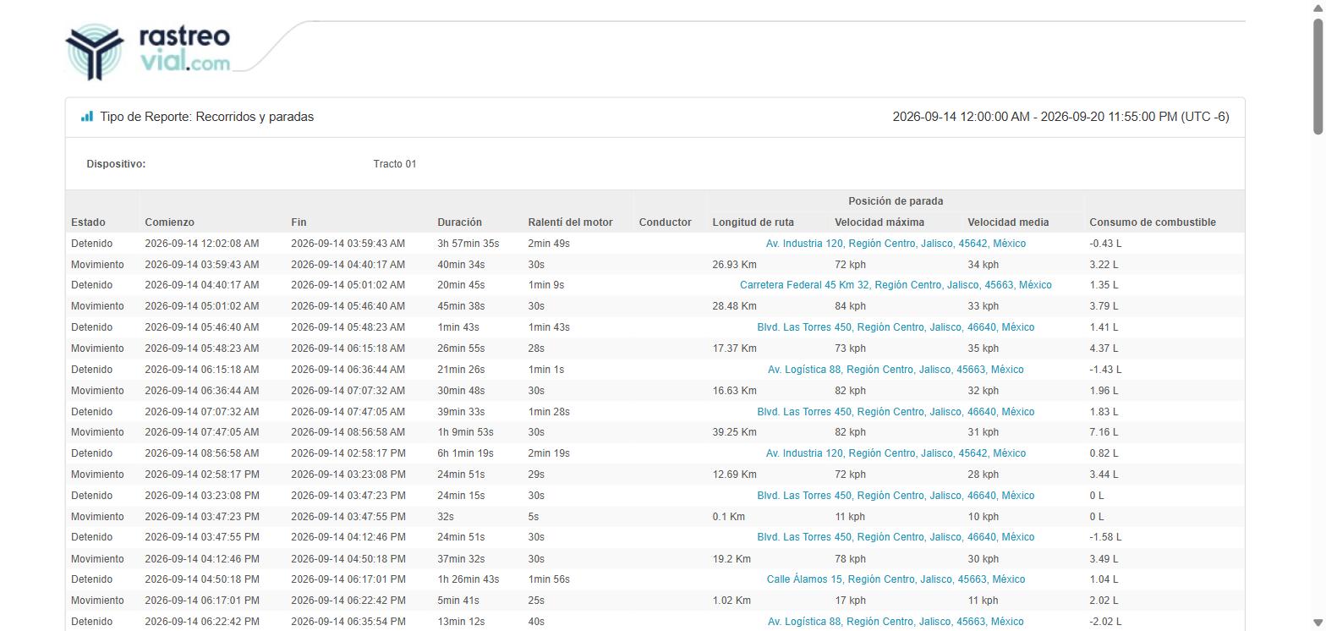Click the Comienzo column header
The width and height of the screenshot is (1326, 631).
(x=169, y=222)
